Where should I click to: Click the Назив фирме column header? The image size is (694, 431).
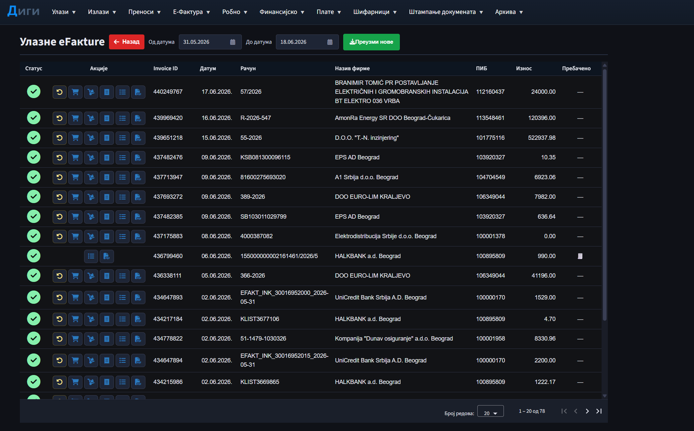[352, 69]
